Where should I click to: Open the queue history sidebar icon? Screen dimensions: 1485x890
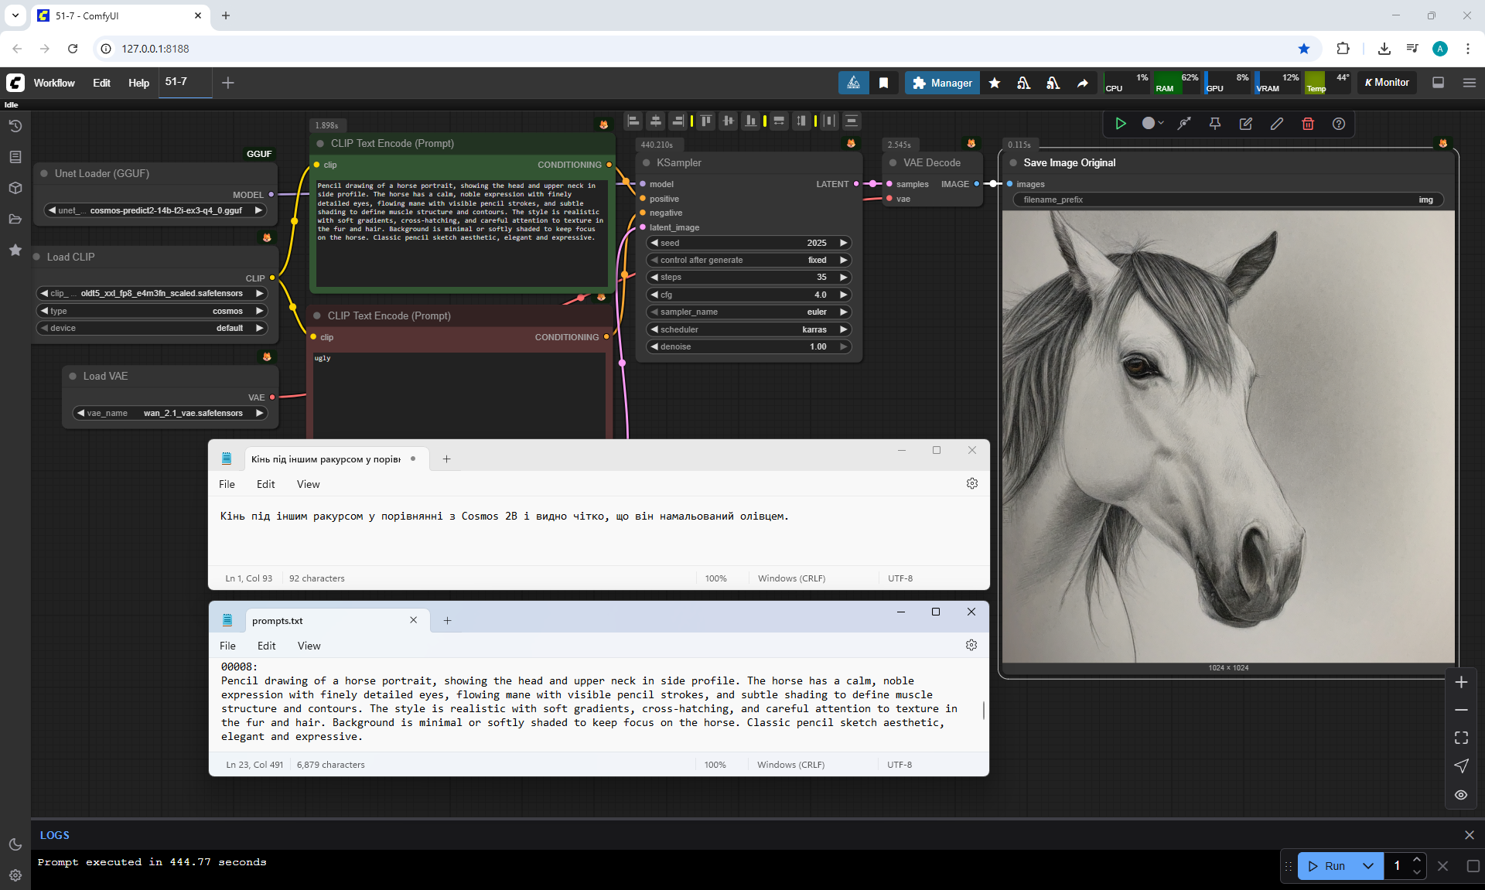[15, 125]
